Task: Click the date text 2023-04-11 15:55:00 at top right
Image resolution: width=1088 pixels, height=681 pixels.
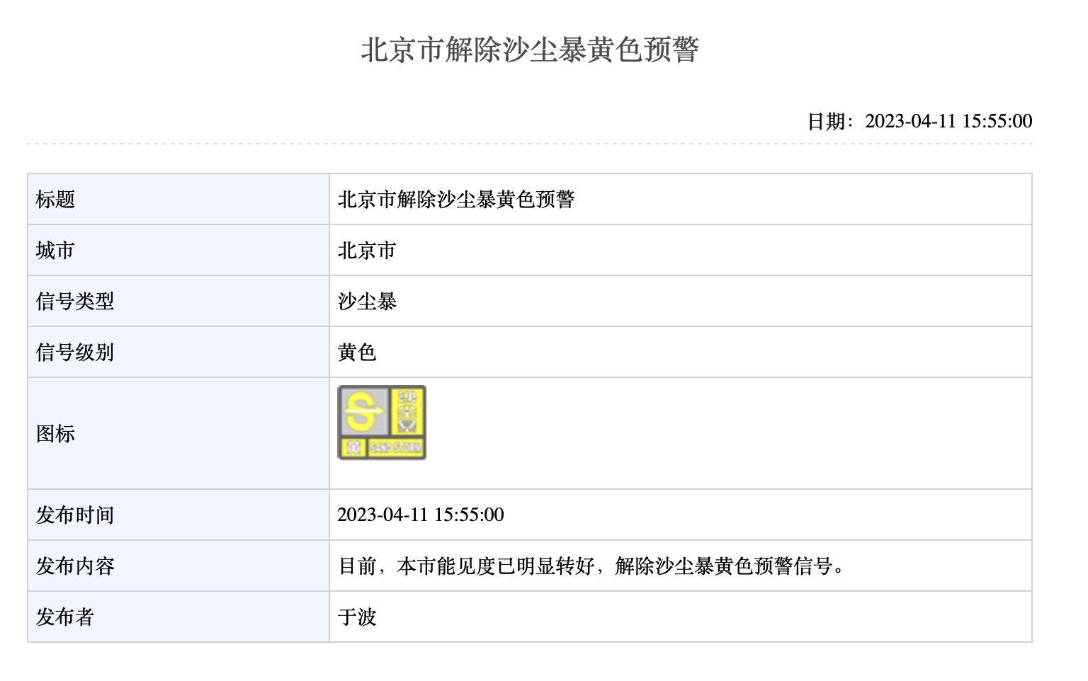Action: point(948,121)
